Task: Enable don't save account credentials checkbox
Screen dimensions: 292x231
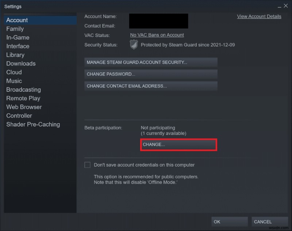Action: [x=87, y=165]
